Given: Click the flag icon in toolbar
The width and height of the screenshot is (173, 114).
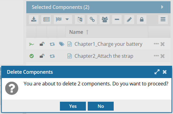Looking at the screenshot, I should pyautogui.click(x=59, y=20).
